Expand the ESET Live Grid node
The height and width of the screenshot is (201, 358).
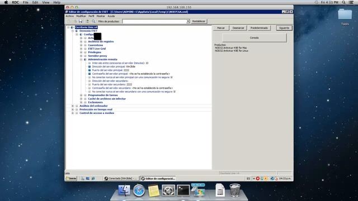pos(81,49)
